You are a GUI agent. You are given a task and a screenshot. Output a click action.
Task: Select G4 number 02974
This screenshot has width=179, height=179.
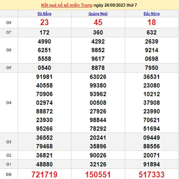click(x=44, y=103)
